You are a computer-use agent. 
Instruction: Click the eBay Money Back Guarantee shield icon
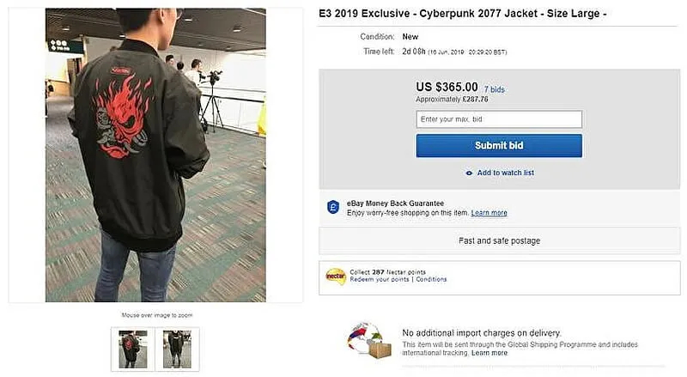point(334,208)
